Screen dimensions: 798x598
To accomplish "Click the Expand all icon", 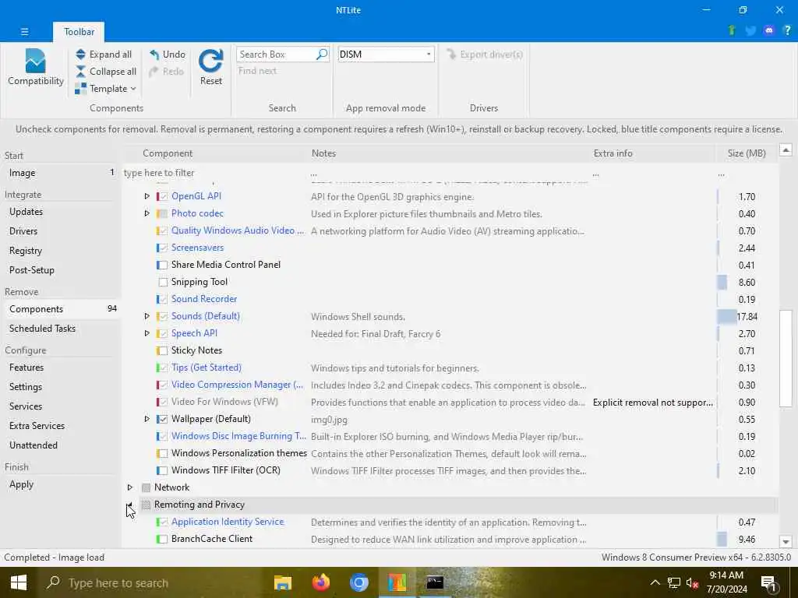I will click(80, 55).
